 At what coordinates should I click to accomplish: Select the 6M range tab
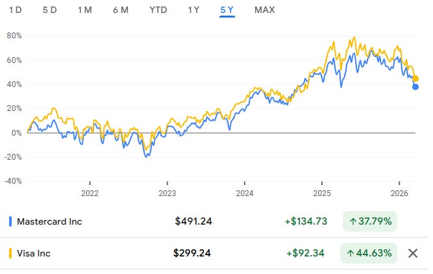121,10
